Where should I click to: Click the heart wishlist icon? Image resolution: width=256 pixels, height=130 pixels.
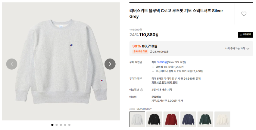[244, 14]
